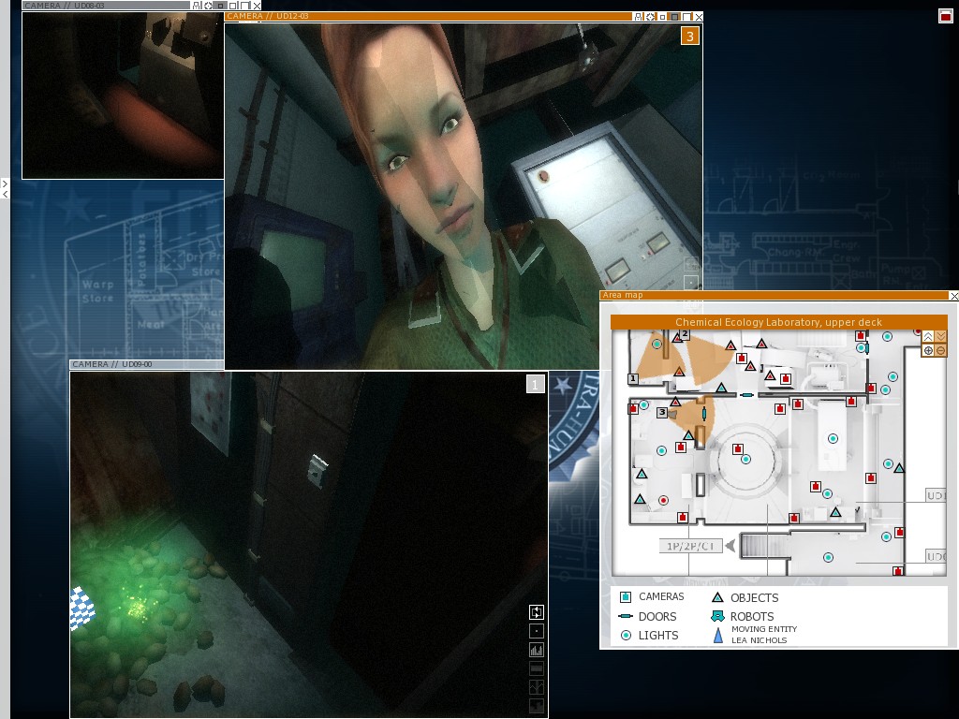
Task: Choose the medium window size icon for camera UD12-03
Action: pyautogui.click(x=674, y=17)
